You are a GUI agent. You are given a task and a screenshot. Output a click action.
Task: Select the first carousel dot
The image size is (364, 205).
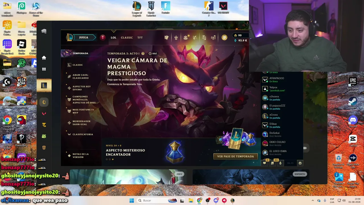click(x=107, y=159)
